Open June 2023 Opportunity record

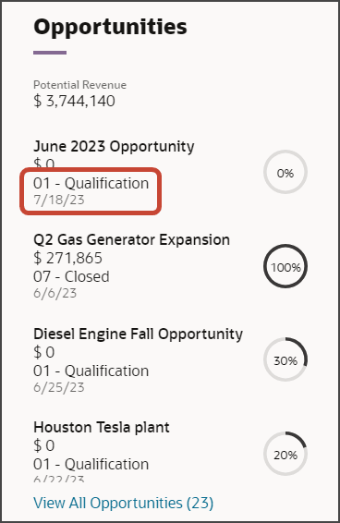click(x=114, y=146)
